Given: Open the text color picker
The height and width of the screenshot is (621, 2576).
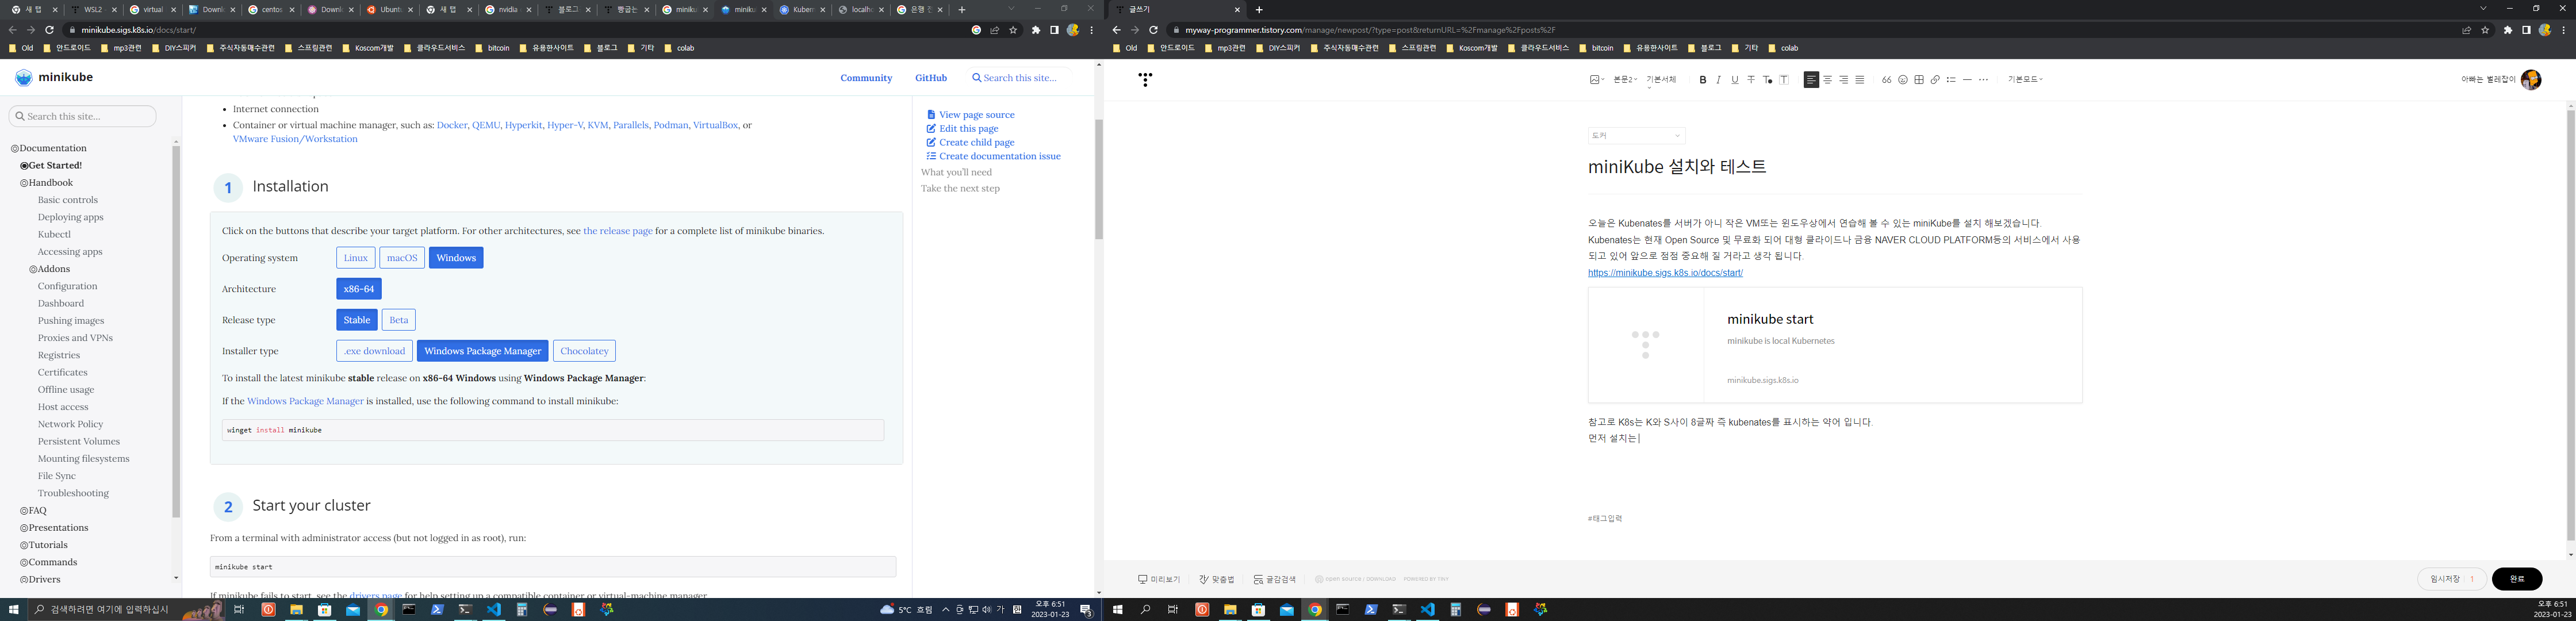Looking at the screenshot, I should [x=1767, y=80].
